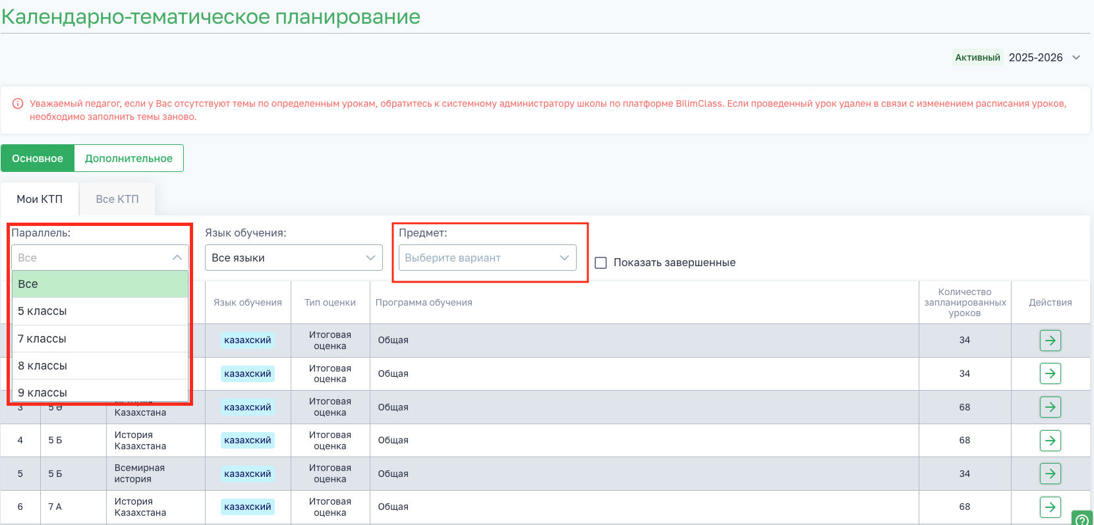Click the first row's green arrow icon
The image size is (1094, 525).
click(1050, 341)
